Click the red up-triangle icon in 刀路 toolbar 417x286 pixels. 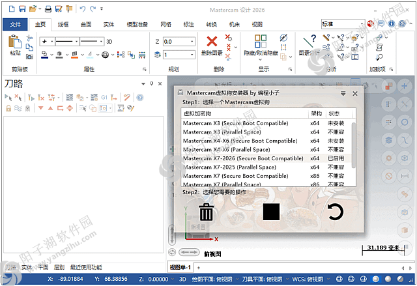(x=51, y=108)
